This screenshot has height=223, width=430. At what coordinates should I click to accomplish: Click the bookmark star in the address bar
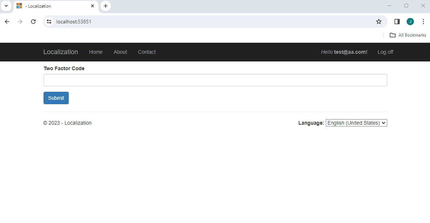point(378,22)
